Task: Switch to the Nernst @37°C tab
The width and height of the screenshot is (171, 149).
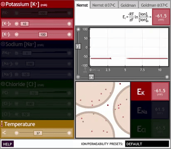Action: (104, 5)
